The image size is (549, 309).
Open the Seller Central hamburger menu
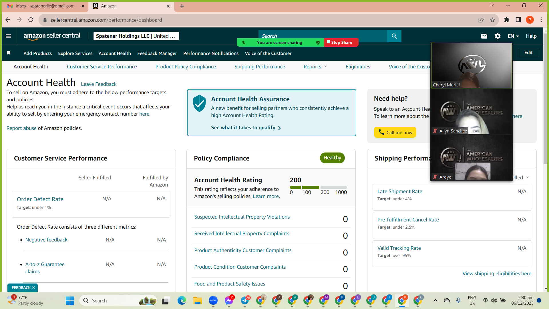point(9,36)
